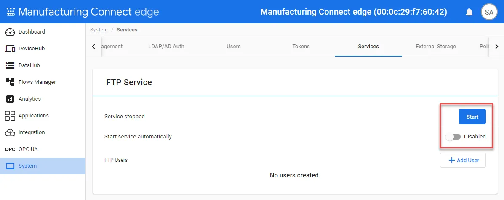Click the Analytics chart icon
Screen dimensions: 504x200
pos(10,99)
